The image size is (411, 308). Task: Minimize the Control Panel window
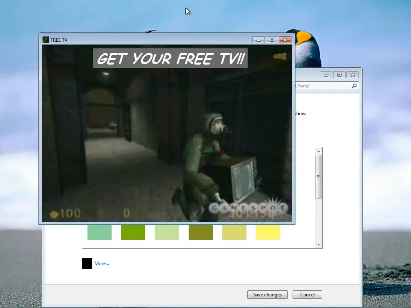pos(326,75)
